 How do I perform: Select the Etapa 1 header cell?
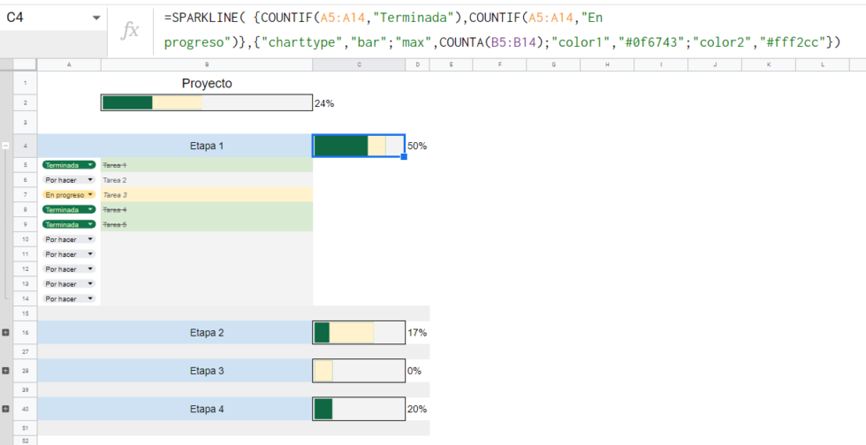coord(207,146)
